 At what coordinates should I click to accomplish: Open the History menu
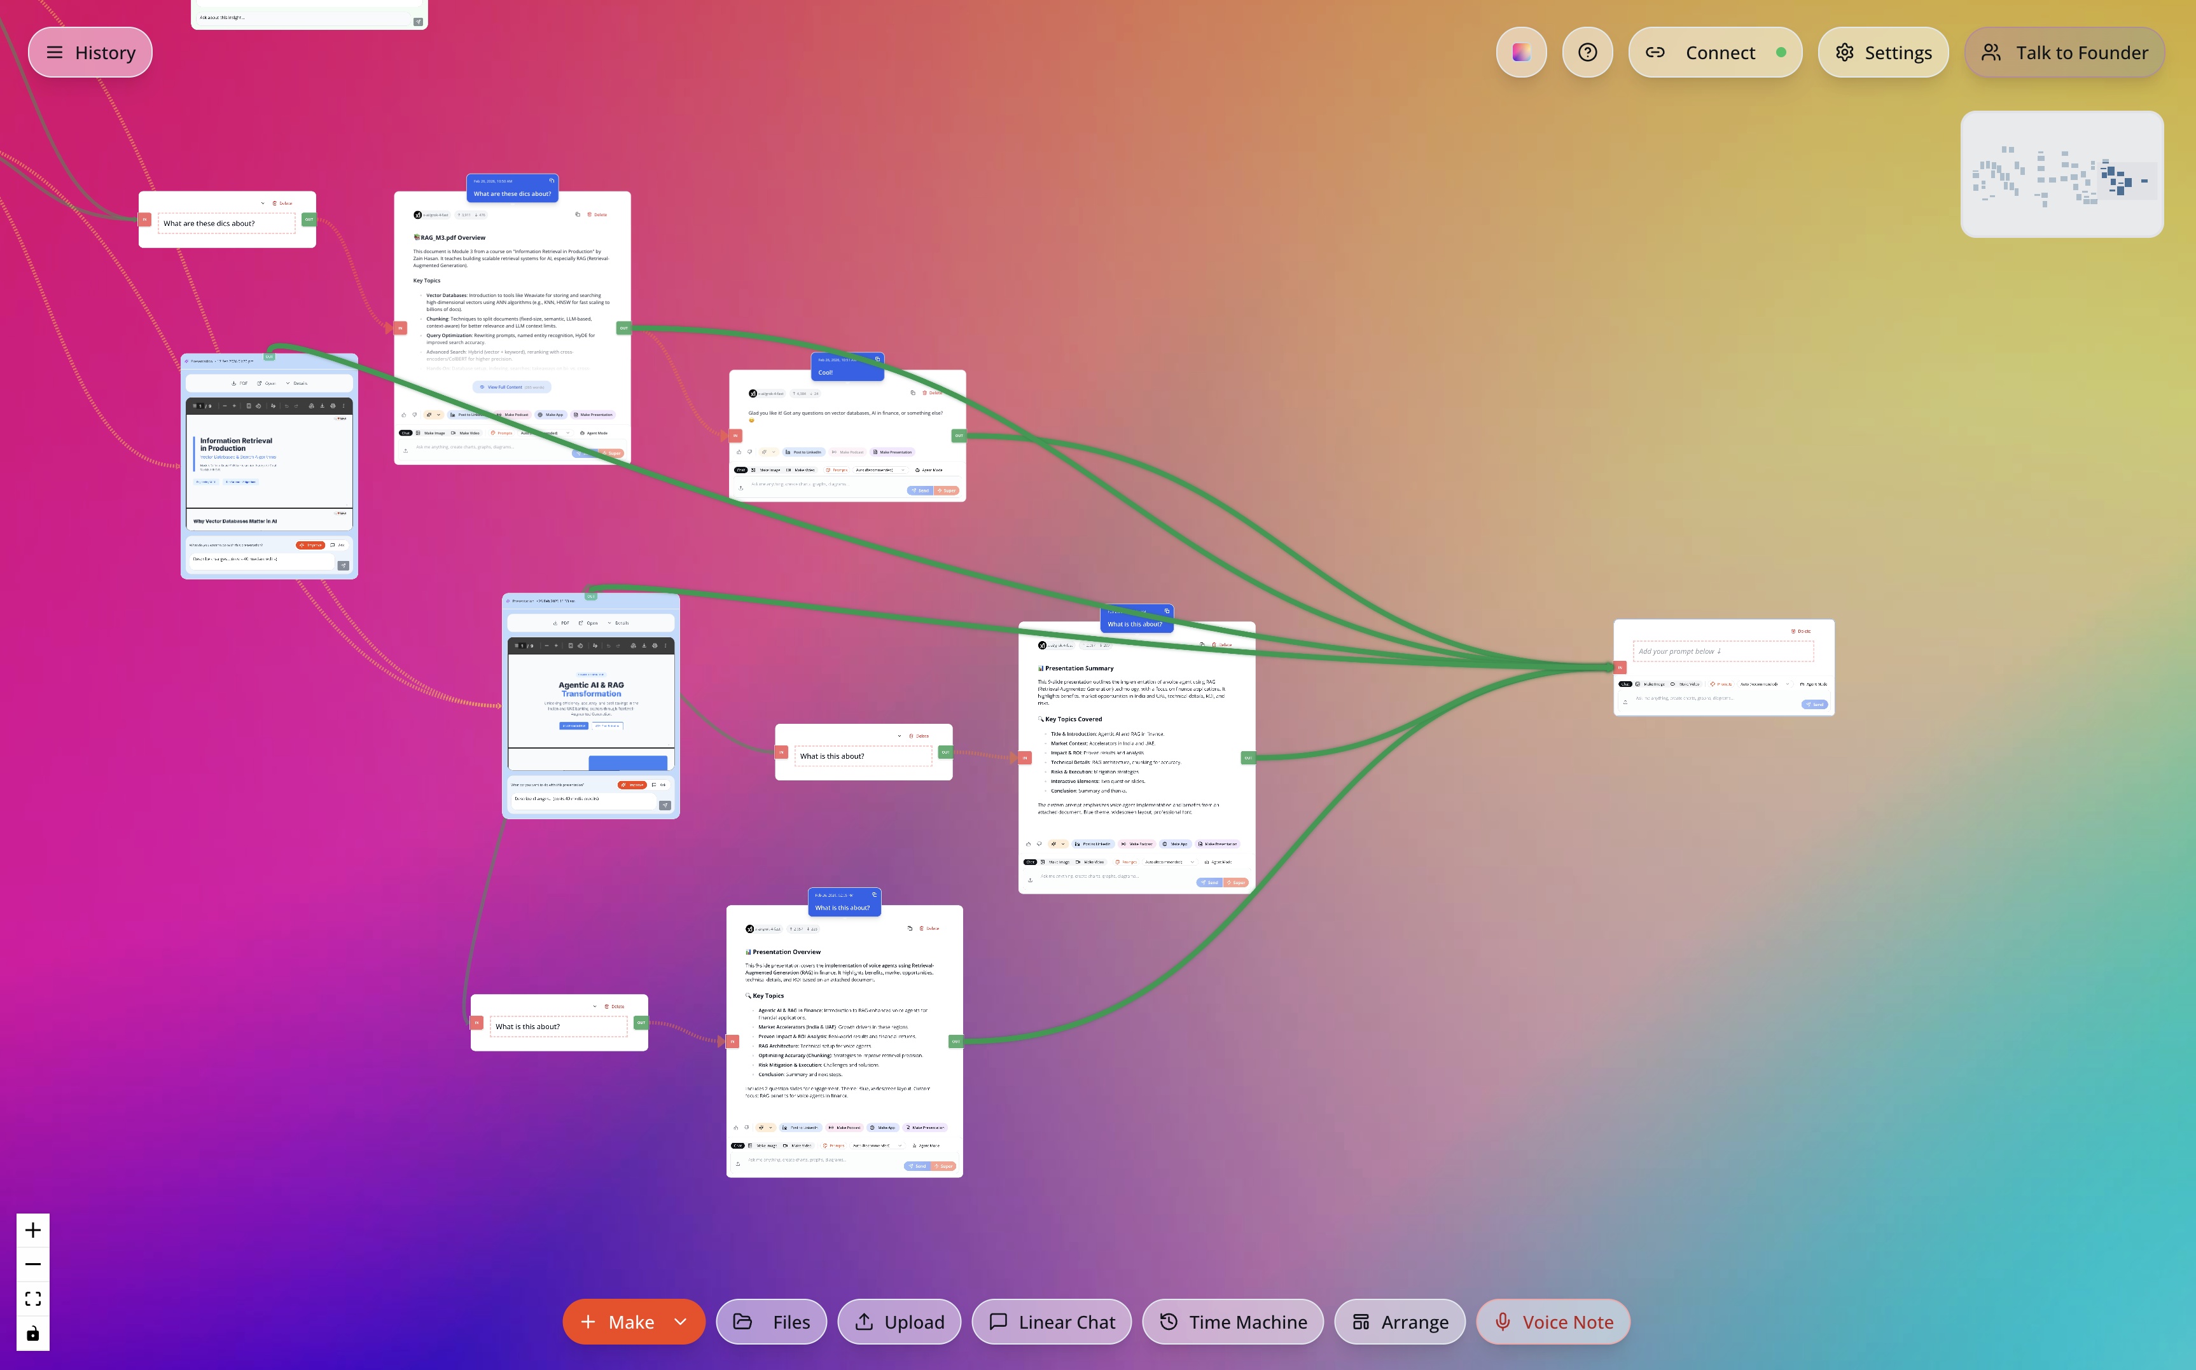pos(90,53)
